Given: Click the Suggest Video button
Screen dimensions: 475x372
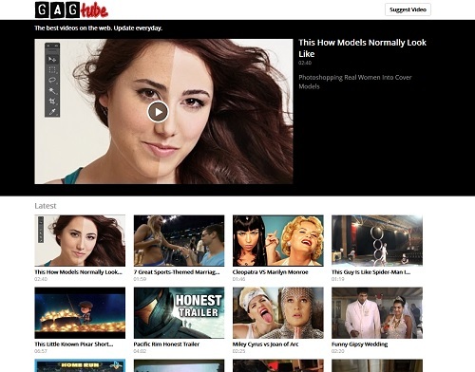Looking at the screenshot, I should 408,9.
